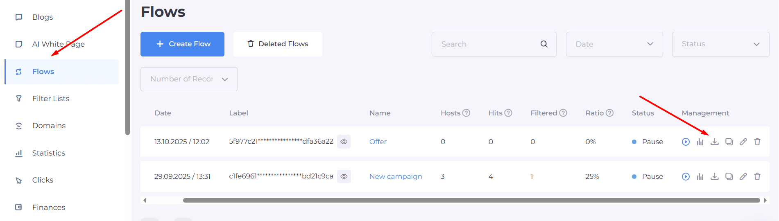Screen dimensions: 779x221
Task: Click the search magnifier icon
Action: click(x=543, y=44)
